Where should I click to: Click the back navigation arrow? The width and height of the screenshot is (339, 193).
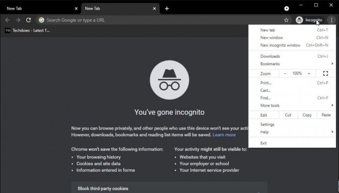(8, 20)
